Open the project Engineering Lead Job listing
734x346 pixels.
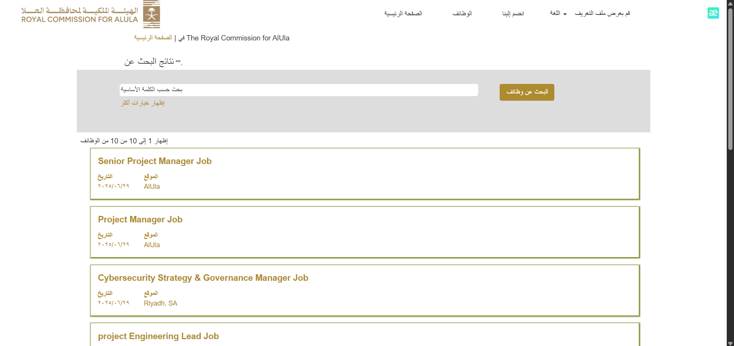[158, 336]
